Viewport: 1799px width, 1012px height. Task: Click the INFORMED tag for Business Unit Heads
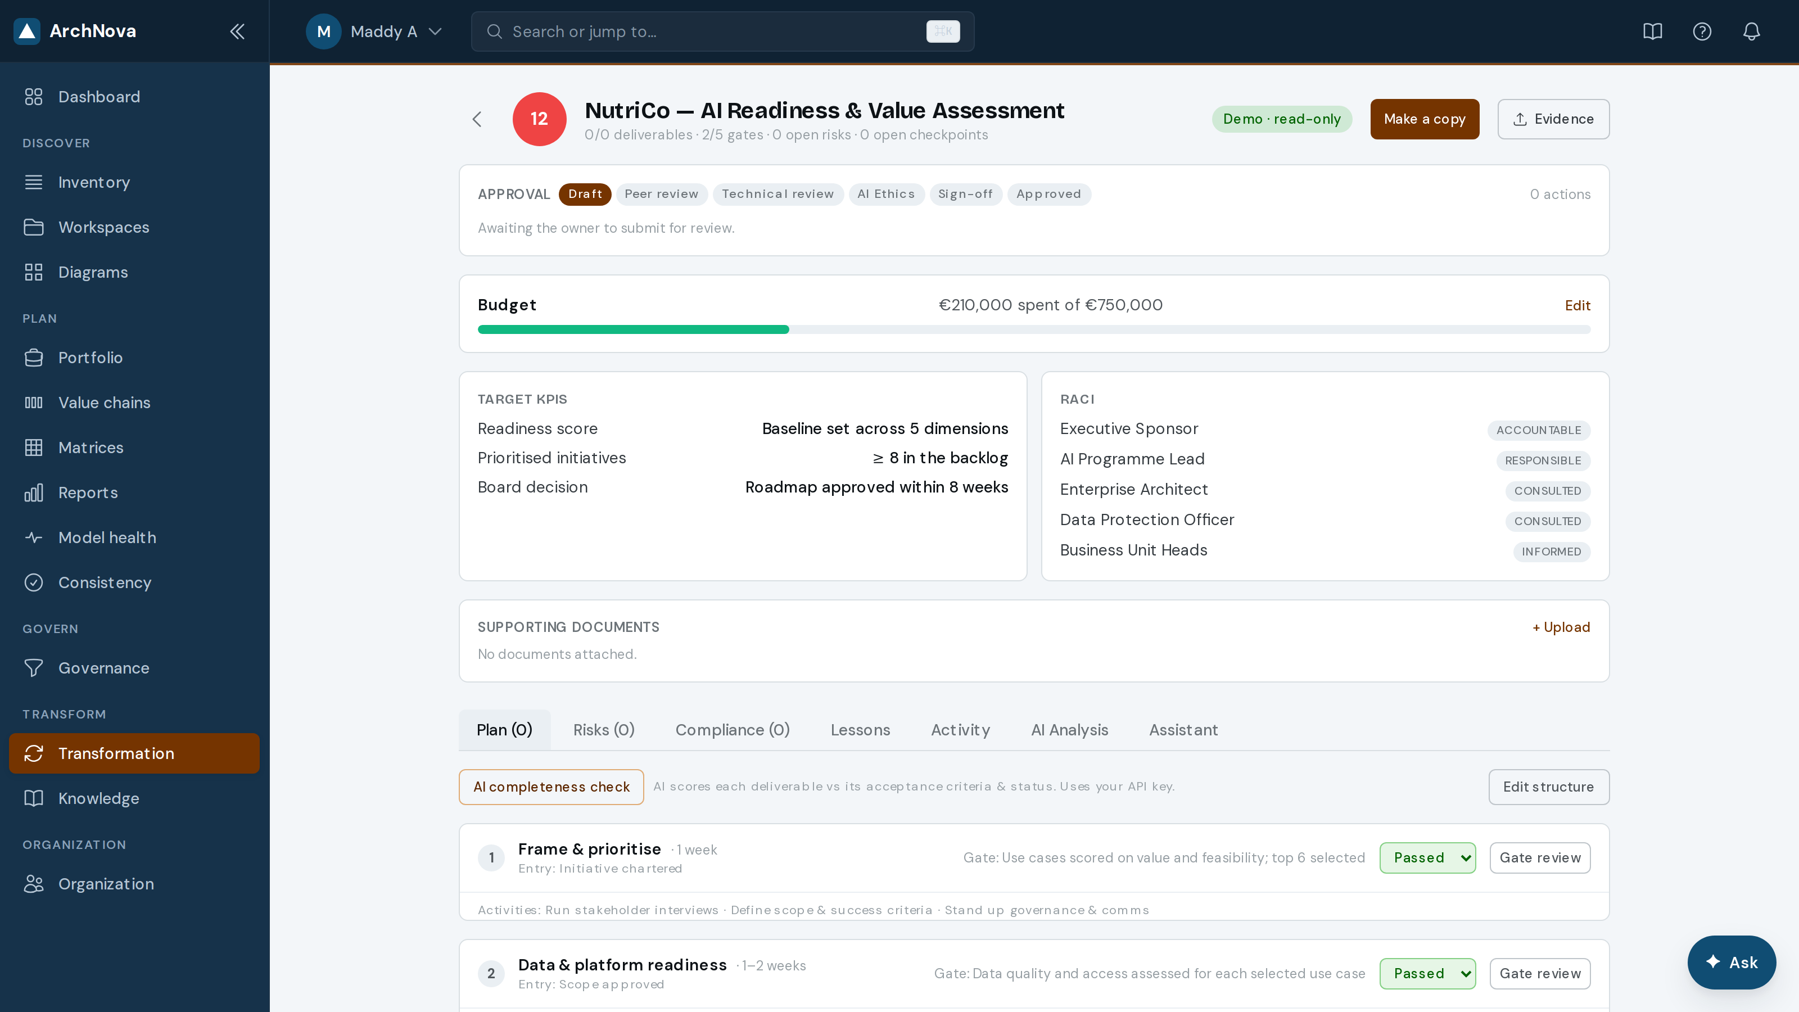point(1551,552)
